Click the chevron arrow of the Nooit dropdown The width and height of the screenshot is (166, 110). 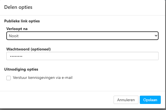156,36
